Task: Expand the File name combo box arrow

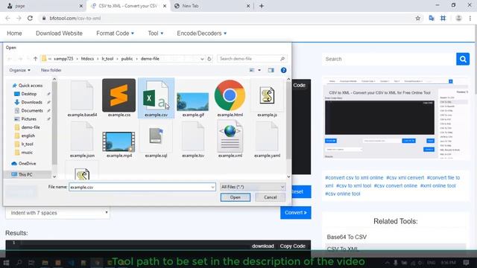Action: [212, 187]
